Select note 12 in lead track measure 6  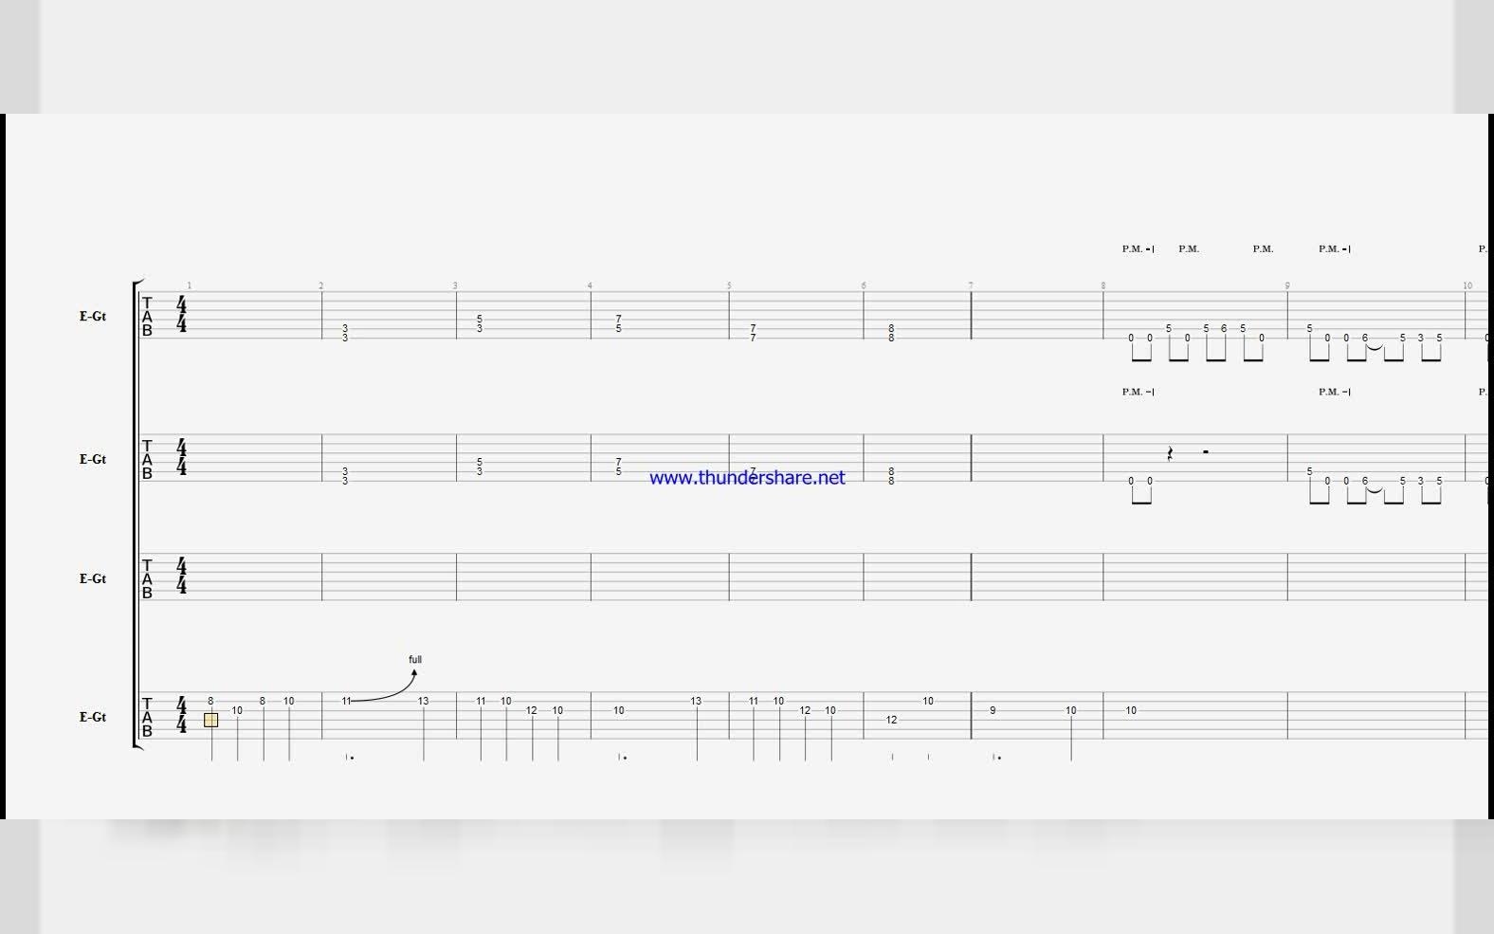(891, 720)
